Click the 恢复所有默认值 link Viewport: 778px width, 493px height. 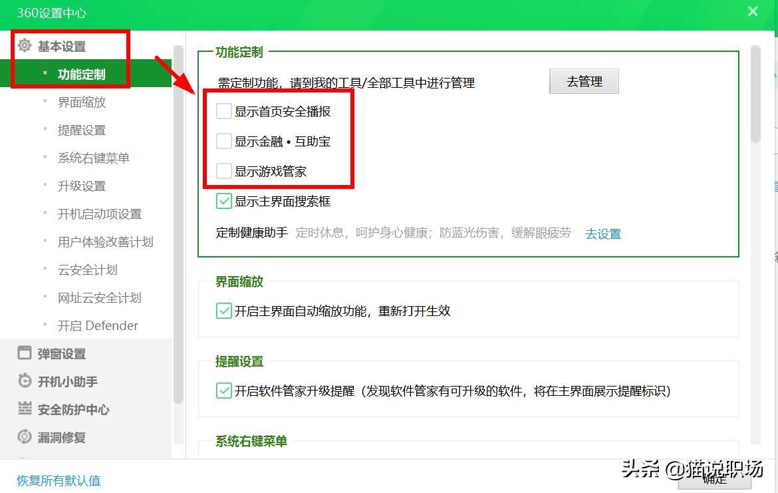pyautogui.click(x=57, y=480)
